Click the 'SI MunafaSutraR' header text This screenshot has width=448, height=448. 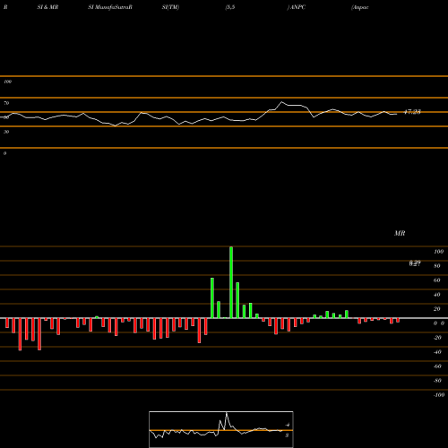click(110, 7)
